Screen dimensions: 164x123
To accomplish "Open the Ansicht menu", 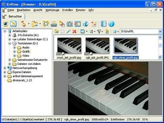I will (x=38, y=10).
